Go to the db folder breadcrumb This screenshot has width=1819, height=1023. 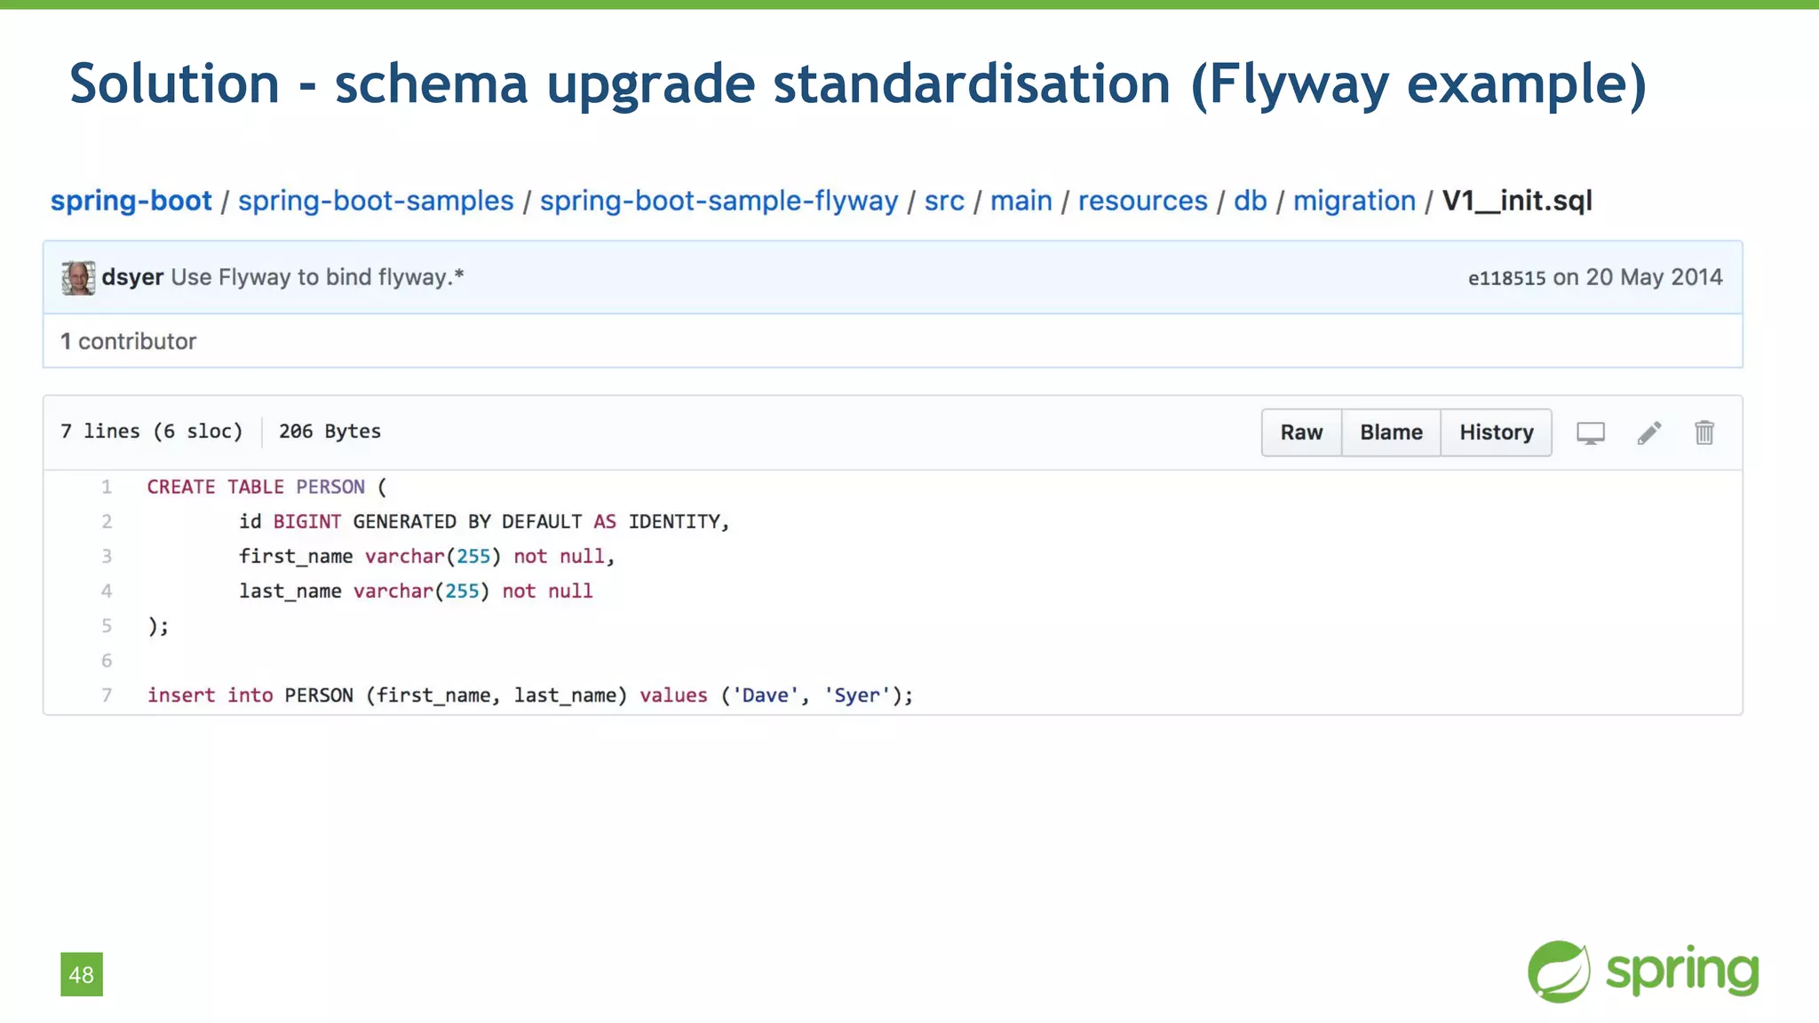click(x=1251, y=201)
